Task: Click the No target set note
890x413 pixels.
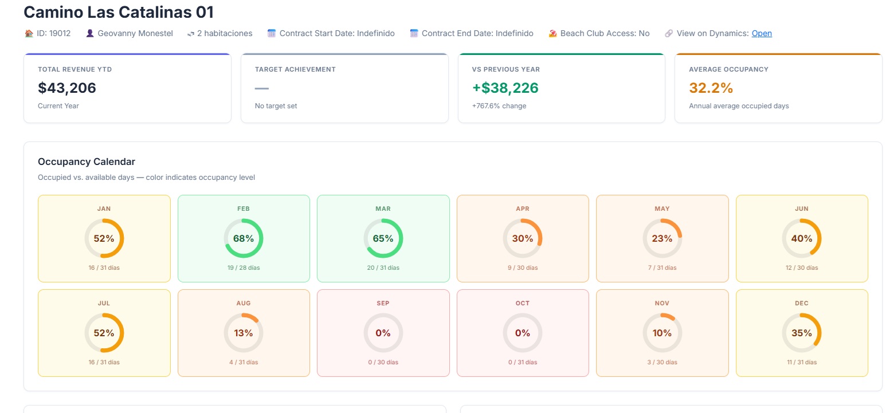Action: coord(276,106)
